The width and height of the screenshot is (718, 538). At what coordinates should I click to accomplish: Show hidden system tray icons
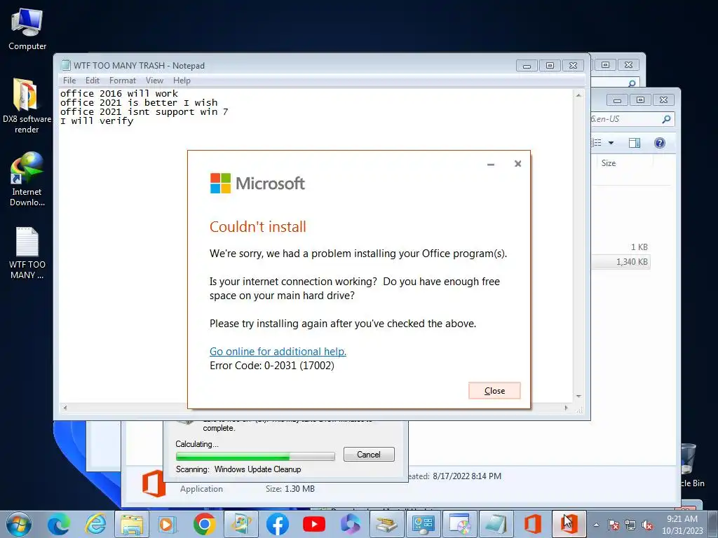(x=596, y=525)
